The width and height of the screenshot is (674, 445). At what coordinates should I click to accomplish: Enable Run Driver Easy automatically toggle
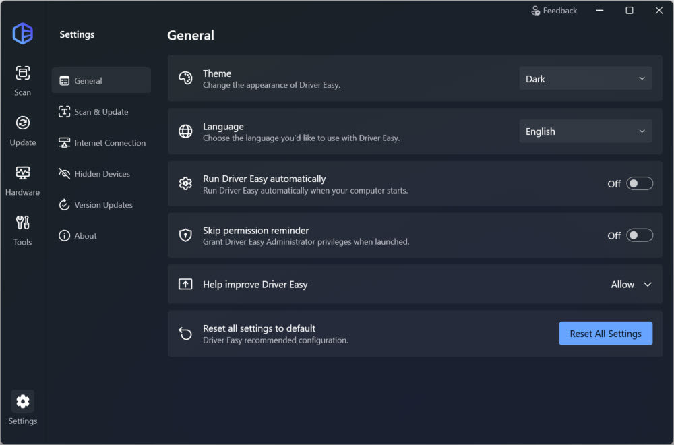coord(640,183)
